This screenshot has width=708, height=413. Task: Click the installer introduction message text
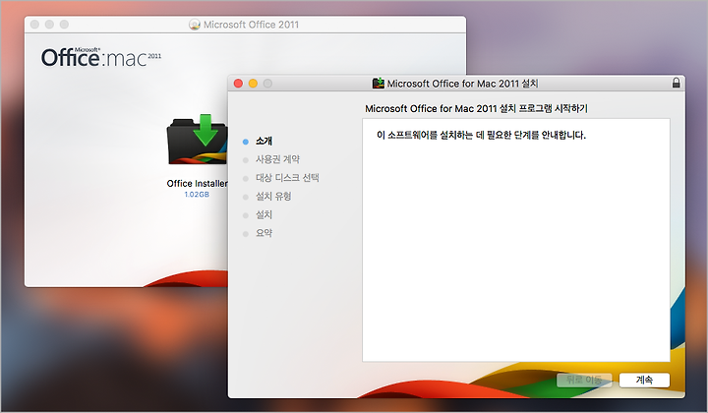(x=481, y=135)
